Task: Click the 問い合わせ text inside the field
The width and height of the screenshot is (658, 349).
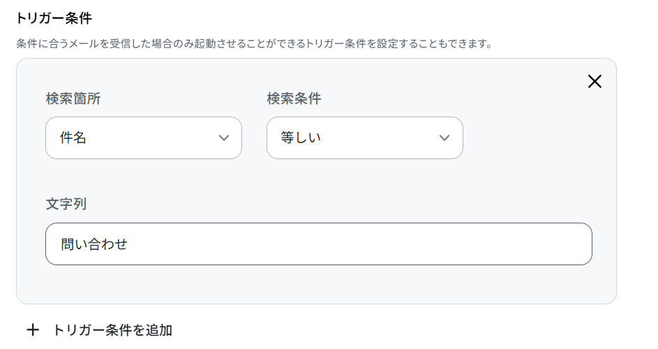Action: point(94,244)
